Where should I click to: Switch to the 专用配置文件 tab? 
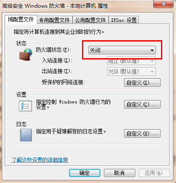coord(55,20)
